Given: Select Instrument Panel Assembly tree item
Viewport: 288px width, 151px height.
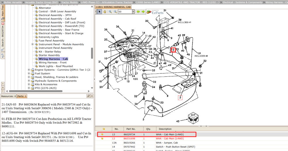Looking at the screenshot, I should click(x=56, y=48).
